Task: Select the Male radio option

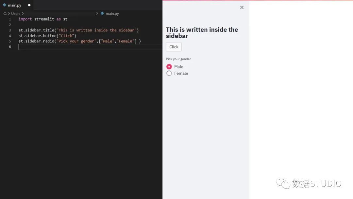Action: point(169,67)
